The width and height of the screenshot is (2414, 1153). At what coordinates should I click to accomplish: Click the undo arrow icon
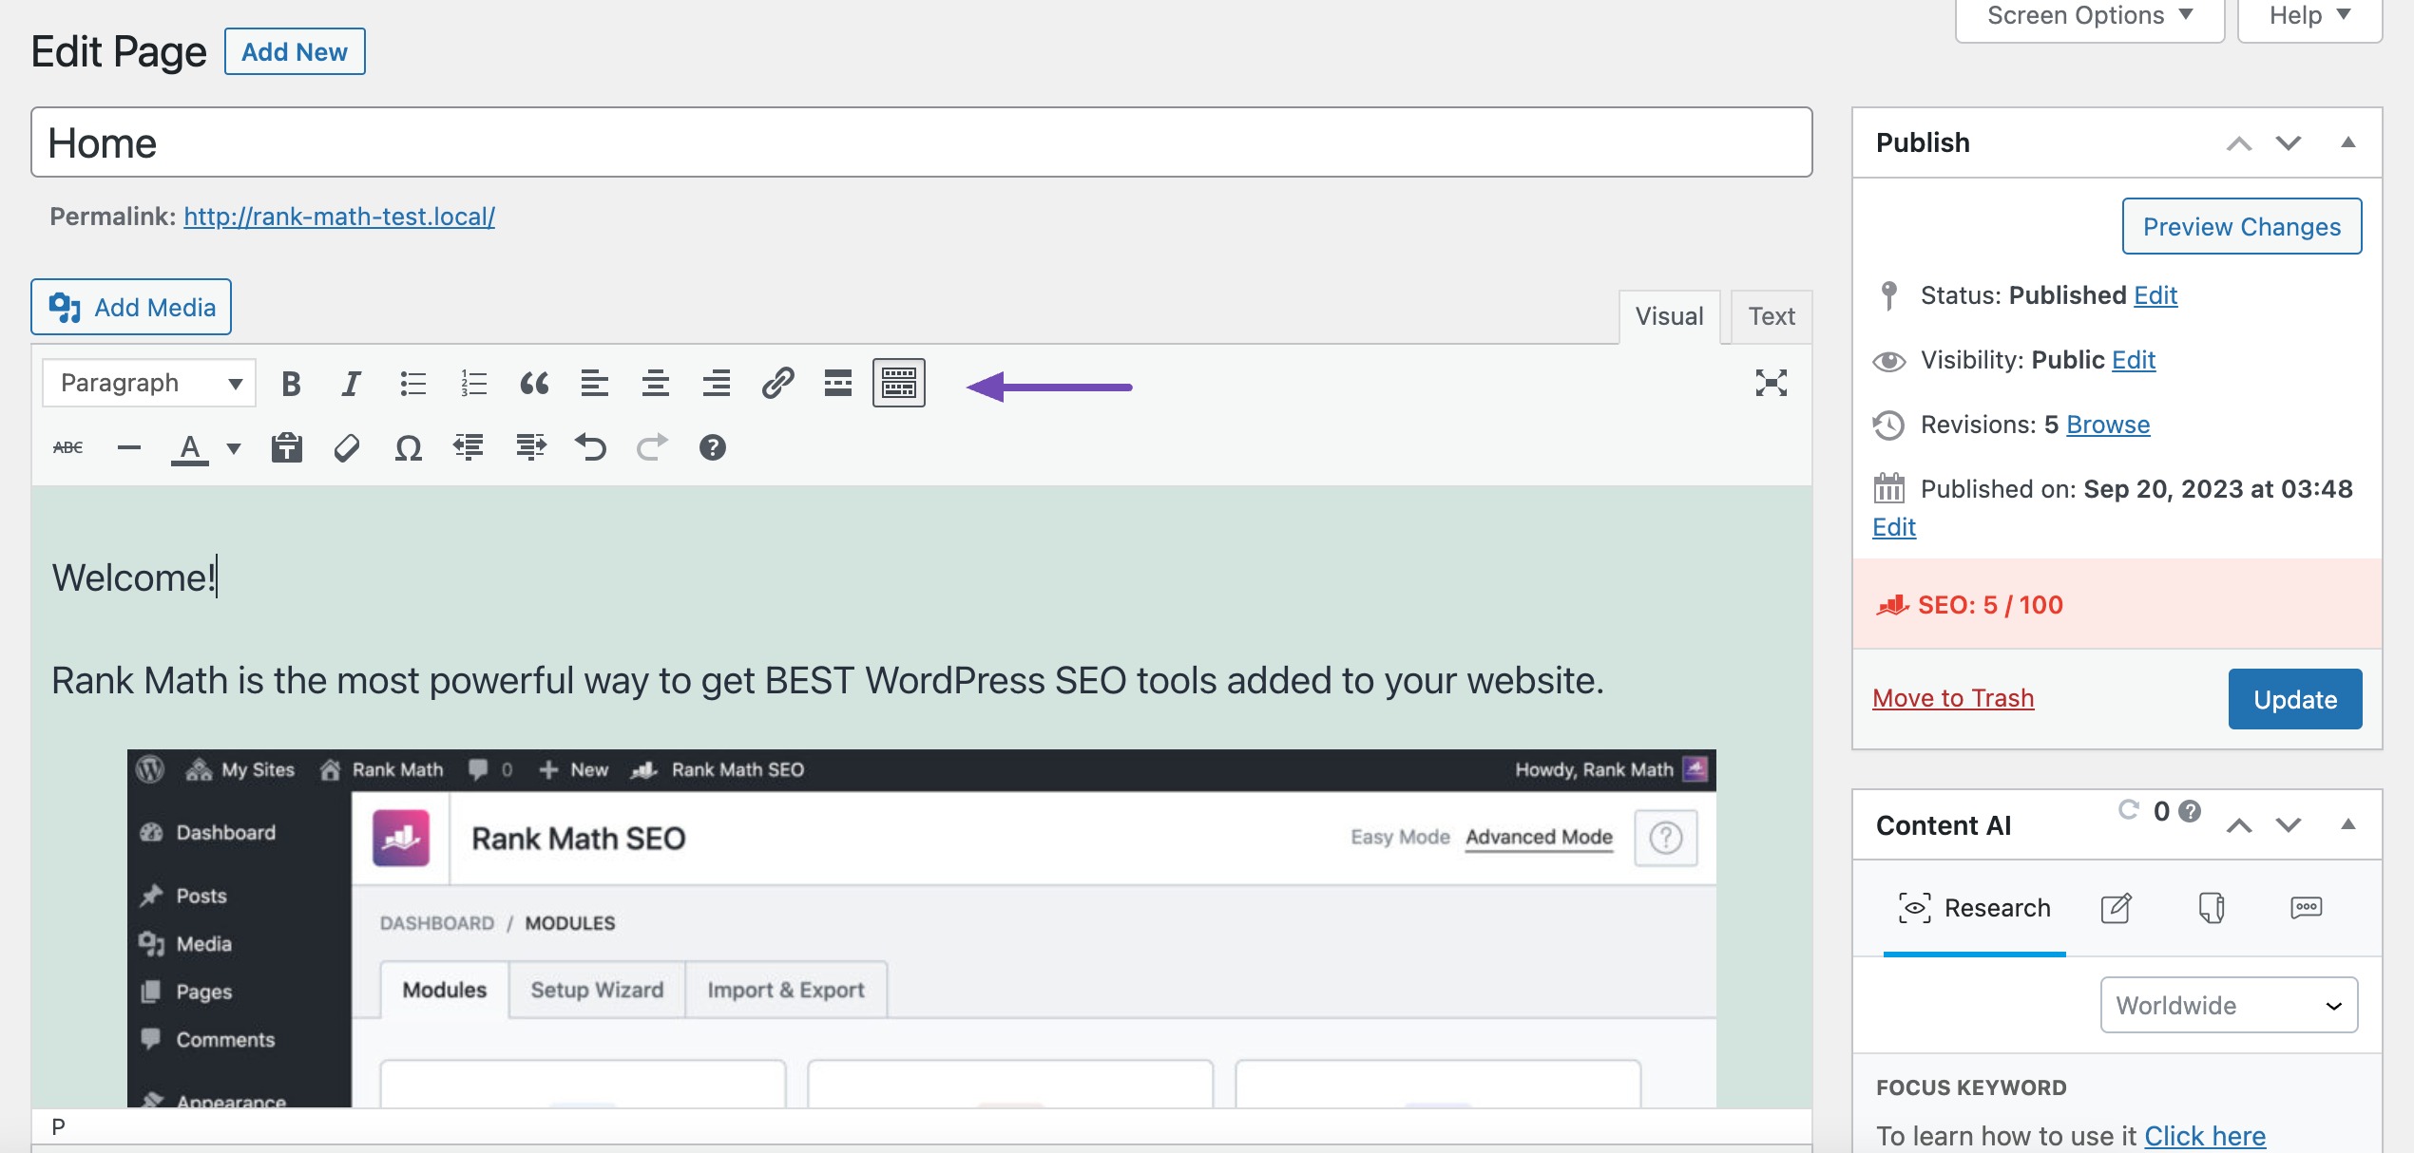[593, 446]
